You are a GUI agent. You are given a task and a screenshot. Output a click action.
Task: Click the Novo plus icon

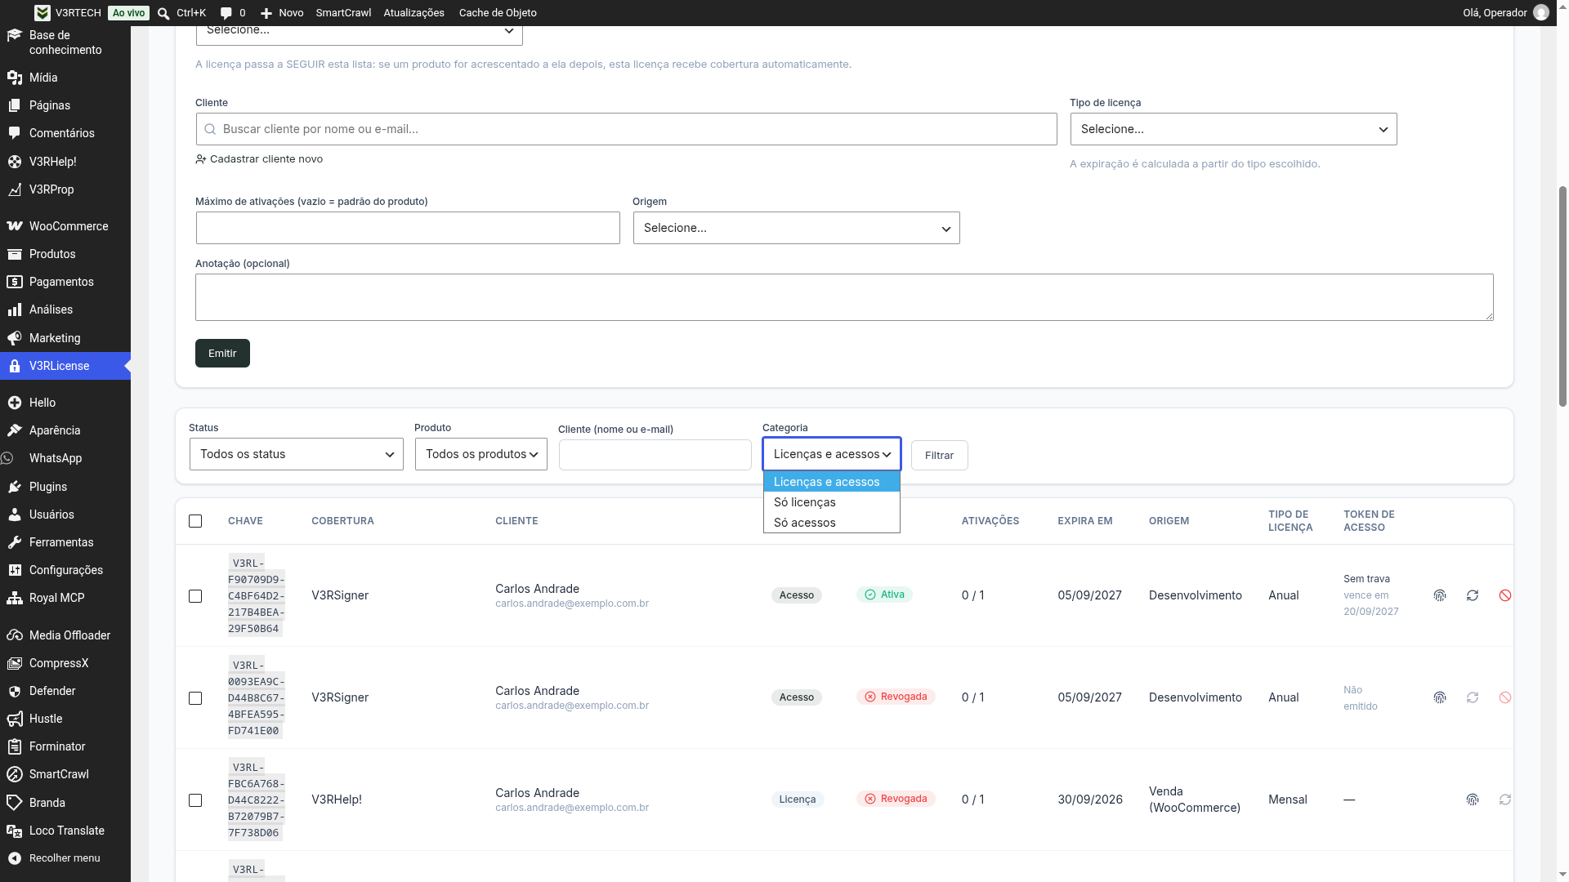point(266,13)
